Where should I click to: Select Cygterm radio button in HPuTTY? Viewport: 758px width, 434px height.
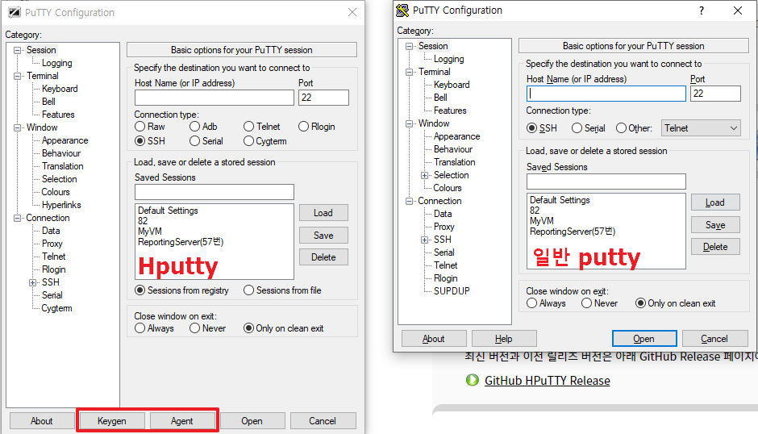point(248,141)
